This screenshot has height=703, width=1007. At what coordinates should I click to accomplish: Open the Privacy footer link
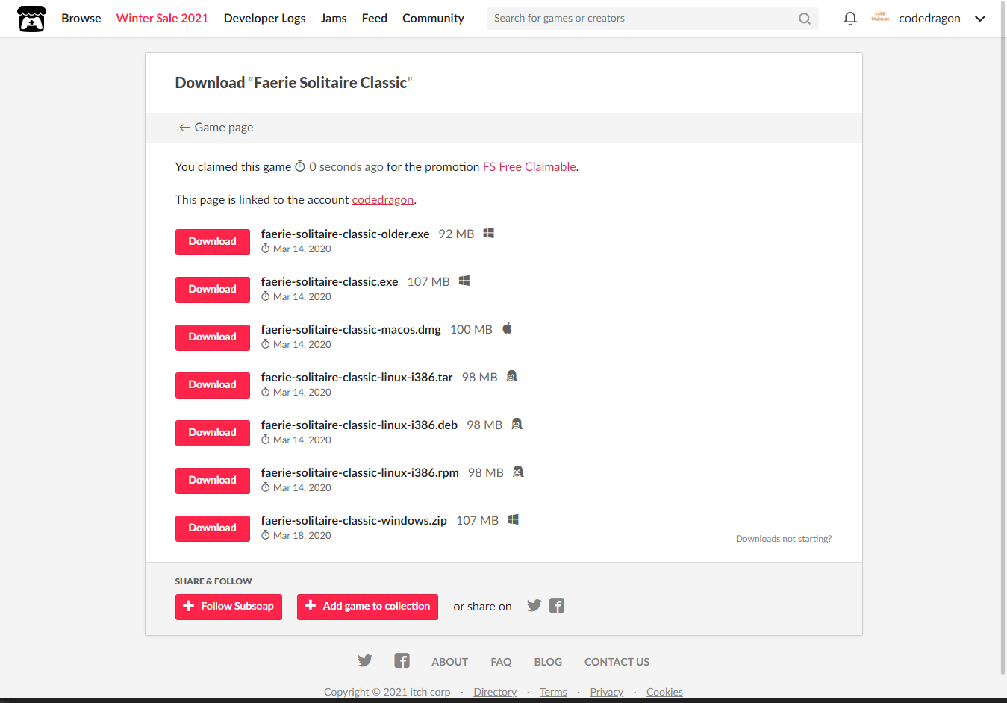[606, 692]
